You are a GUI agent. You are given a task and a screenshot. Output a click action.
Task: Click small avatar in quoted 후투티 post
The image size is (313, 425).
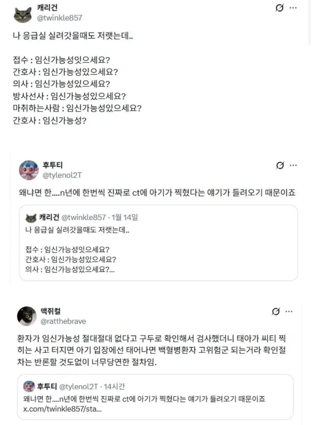point(29,386)
